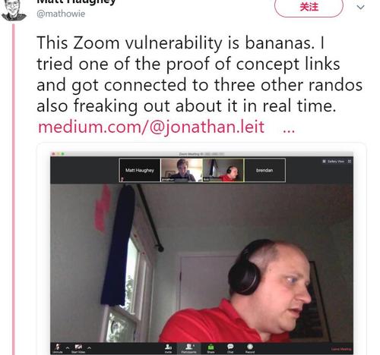Select the brendan participant tile
Screen dimensions: 380x355
(x=264, y=170)
